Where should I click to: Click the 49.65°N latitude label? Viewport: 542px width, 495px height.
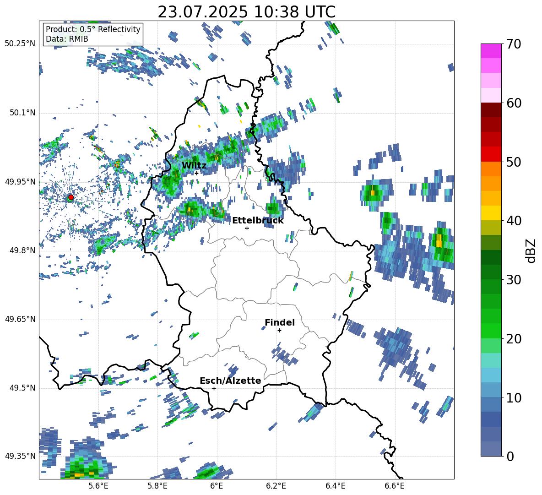coord(20,320)
